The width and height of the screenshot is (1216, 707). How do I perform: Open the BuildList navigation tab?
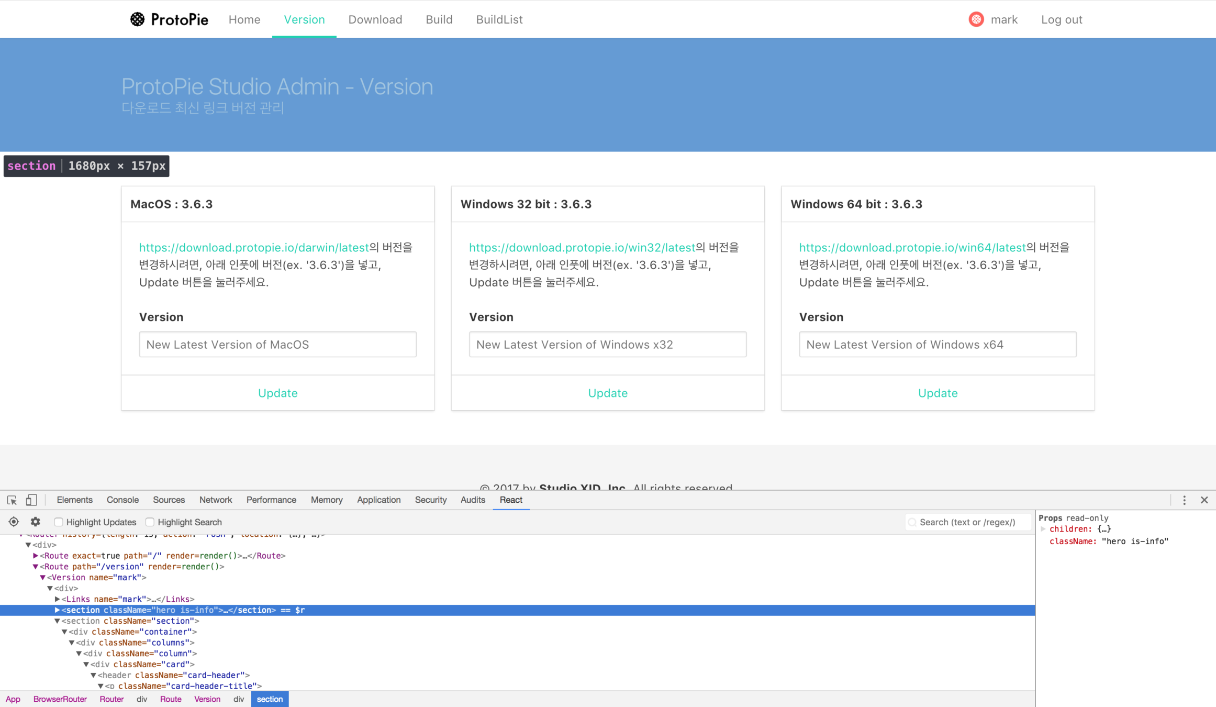pos(499,19)
